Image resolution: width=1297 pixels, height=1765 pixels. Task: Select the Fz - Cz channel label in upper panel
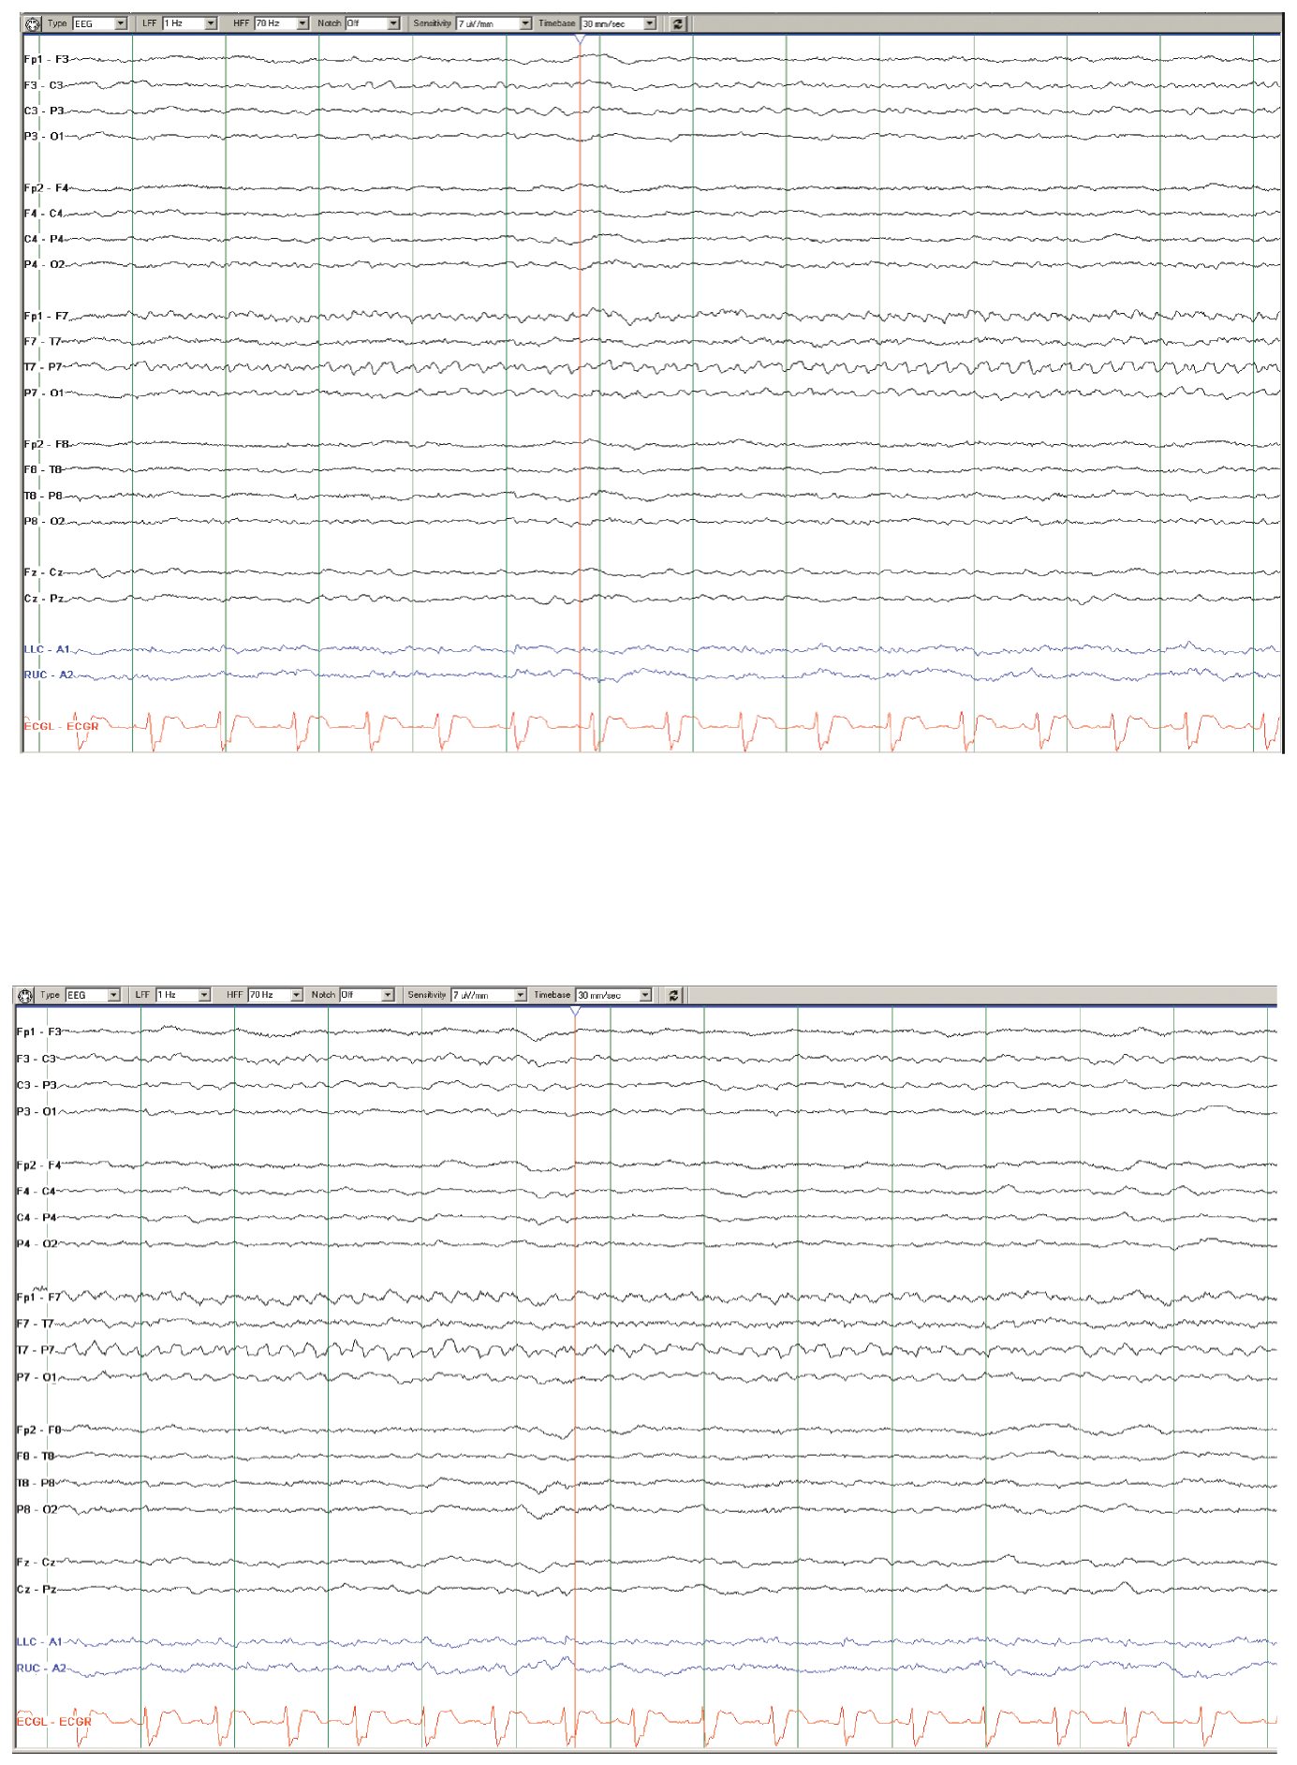43,571
